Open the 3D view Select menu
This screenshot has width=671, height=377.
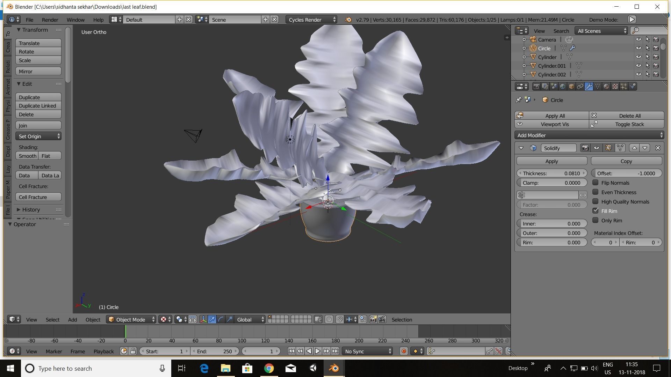pyautogui.click(x=52, y=319)
